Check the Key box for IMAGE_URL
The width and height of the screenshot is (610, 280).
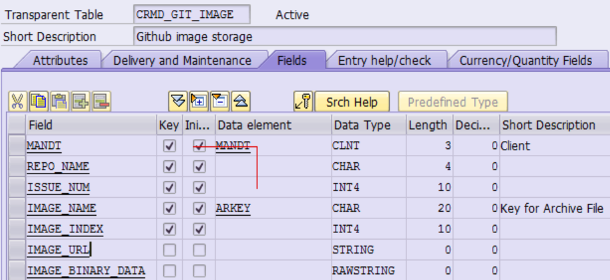coord(169,250)
